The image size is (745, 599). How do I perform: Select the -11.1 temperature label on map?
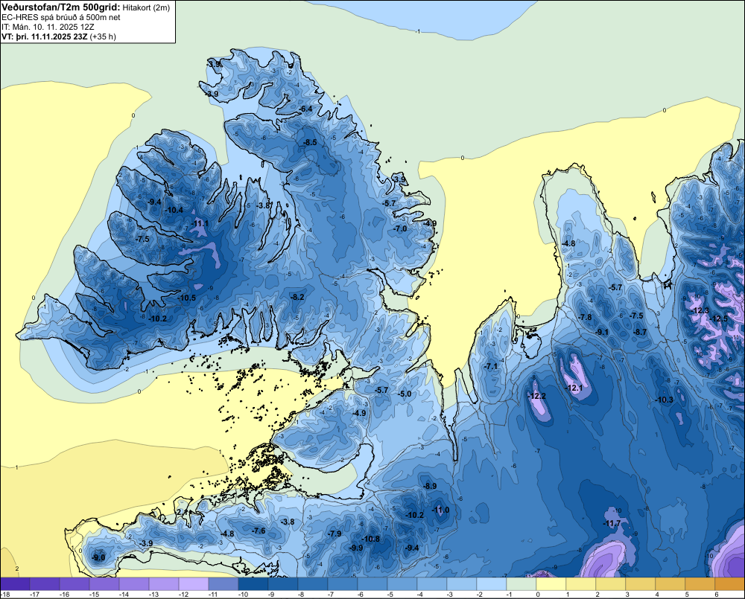tap(200, 223)
